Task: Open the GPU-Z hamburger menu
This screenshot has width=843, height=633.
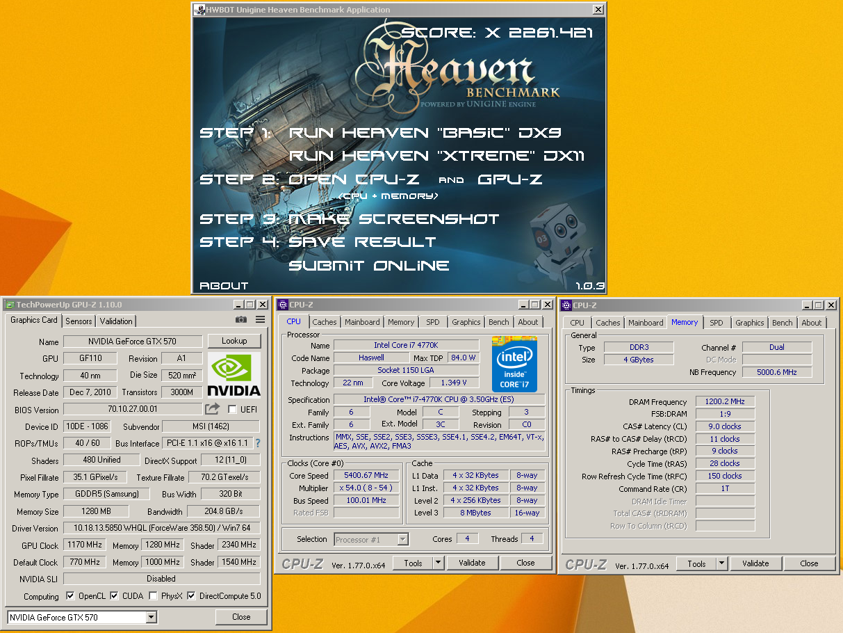Action: click(x=260, y=320)
